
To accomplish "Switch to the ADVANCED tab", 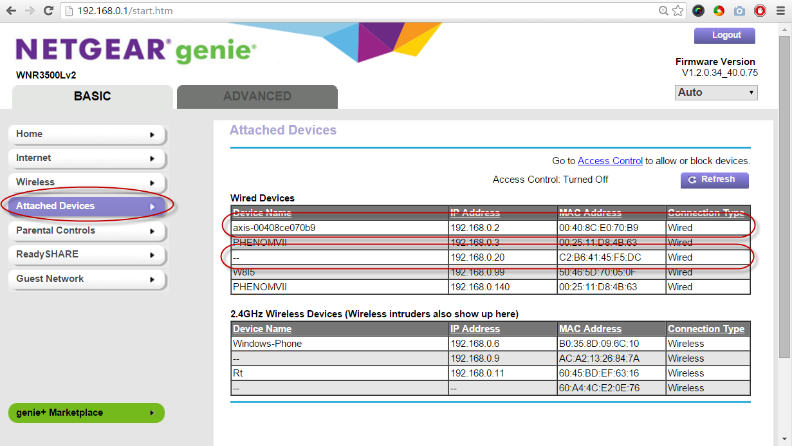I will click(x=257, y=97).
